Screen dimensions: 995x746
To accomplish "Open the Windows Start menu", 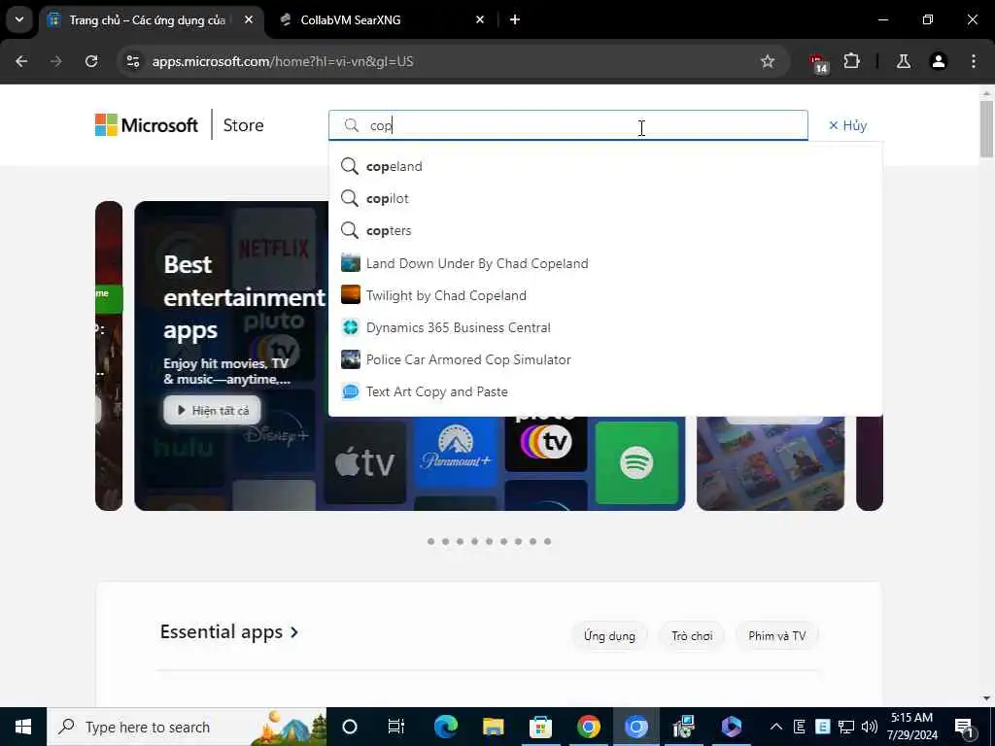I will click(x=23, y=727).
